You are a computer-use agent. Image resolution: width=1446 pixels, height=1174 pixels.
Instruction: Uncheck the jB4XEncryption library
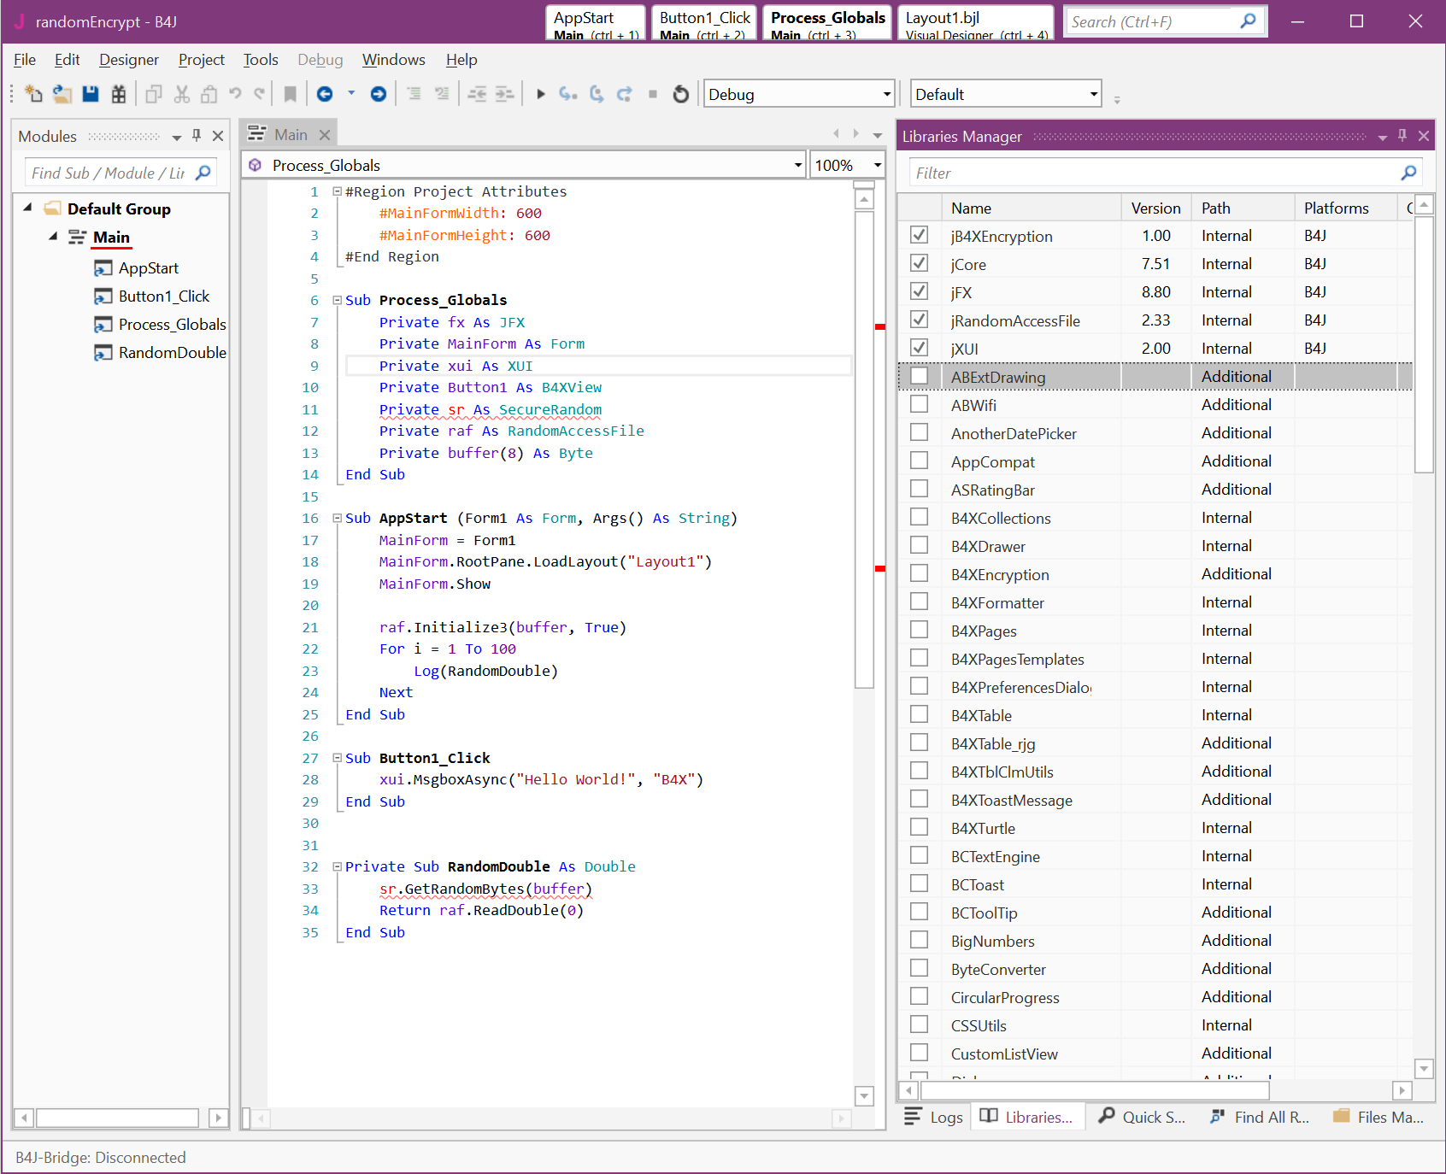[x=919, y=235]
